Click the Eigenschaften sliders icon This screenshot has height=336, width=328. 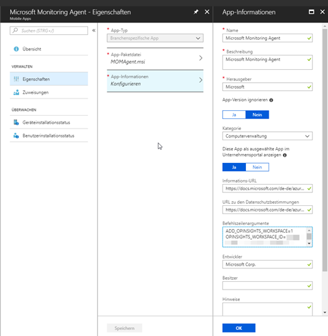[16, 79]
